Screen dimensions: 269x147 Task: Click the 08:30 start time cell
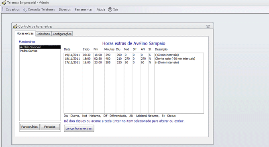click(87, 55)
